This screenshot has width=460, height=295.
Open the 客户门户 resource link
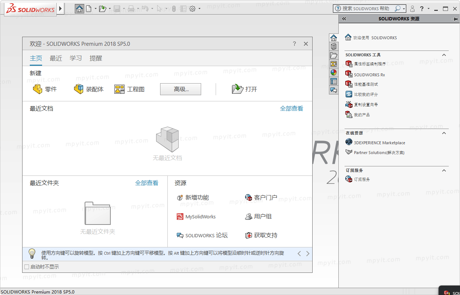[x=261, y=198]
